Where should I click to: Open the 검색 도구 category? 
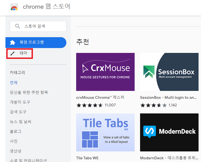point(18,112)
